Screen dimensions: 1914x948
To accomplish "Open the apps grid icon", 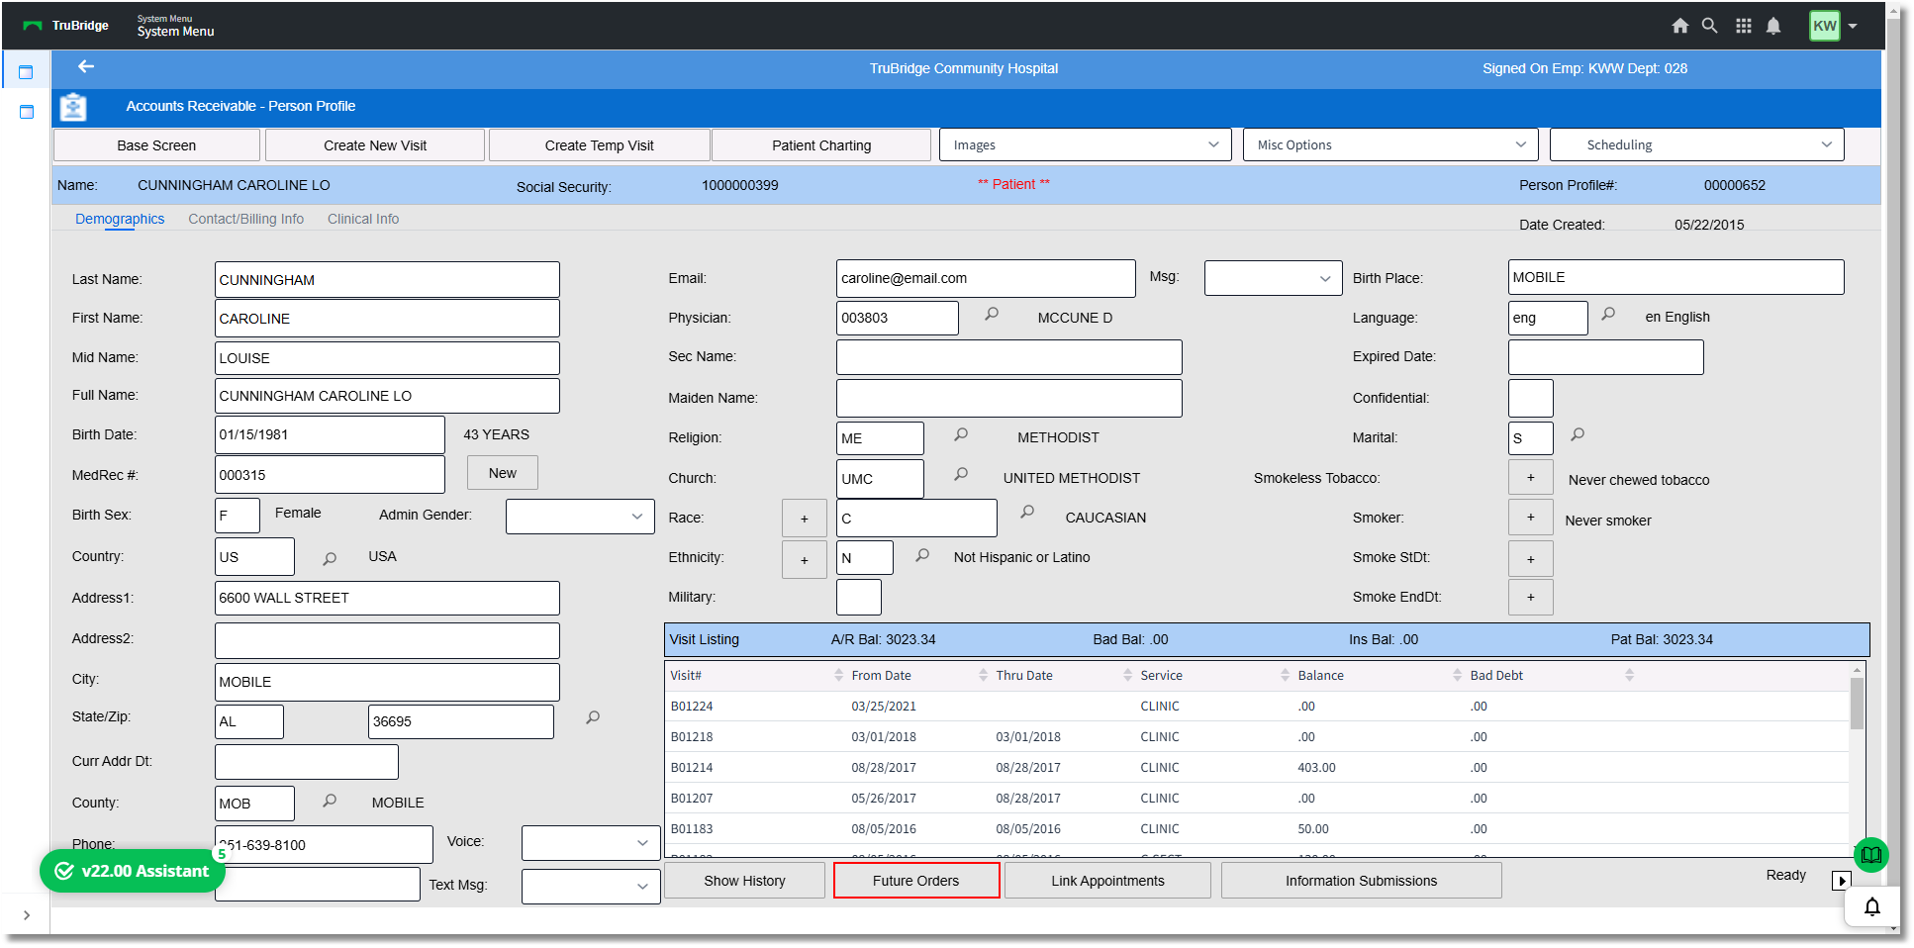I will (1744, 26).
